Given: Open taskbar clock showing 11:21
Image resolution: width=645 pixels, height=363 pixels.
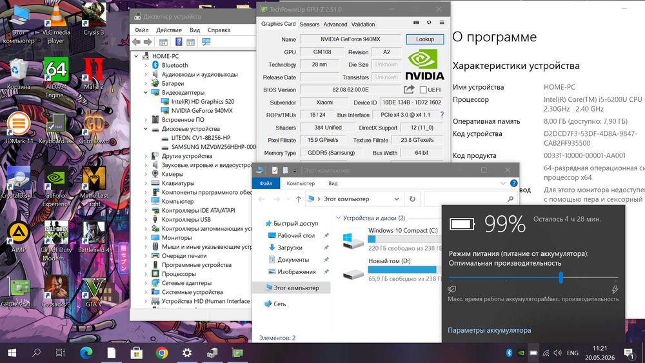Looking at the screenshot, I should point(600,353).
